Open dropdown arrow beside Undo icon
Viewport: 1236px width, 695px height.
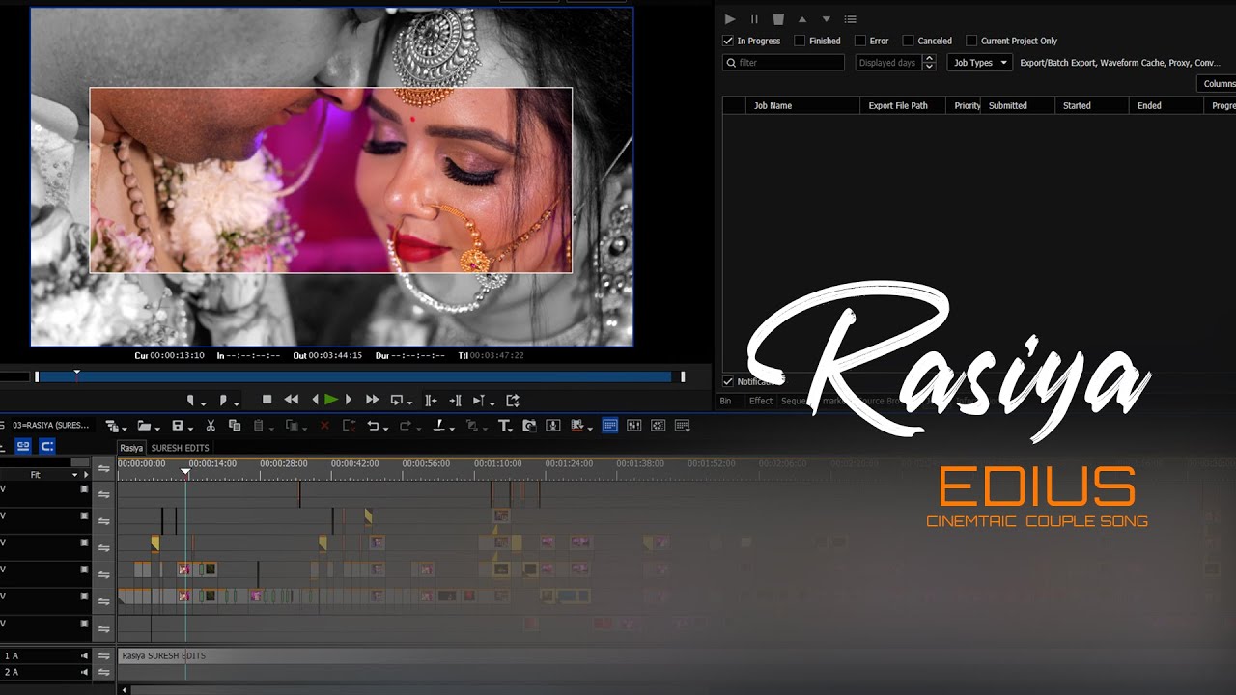(x=385, y=428)
